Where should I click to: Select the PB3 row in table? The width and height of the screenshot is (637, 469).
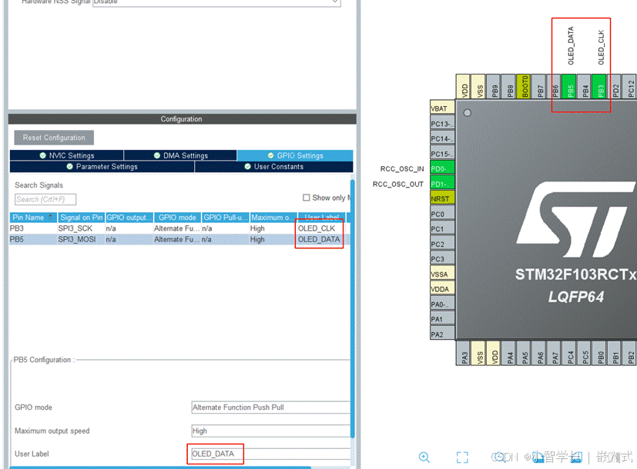coord(179,228)
